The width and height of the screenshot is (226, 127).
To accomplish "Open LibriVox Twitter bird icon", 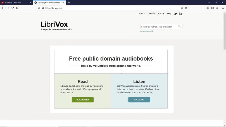I will click(176, 14).
